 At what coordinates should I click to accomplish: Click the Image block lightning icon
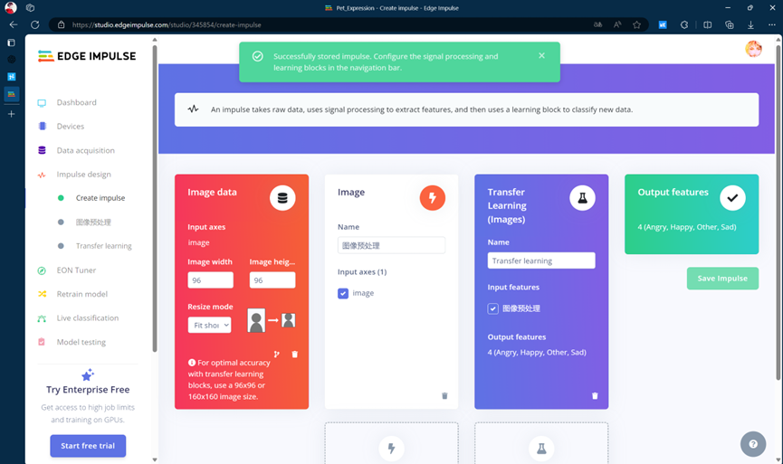click(433, 198)
